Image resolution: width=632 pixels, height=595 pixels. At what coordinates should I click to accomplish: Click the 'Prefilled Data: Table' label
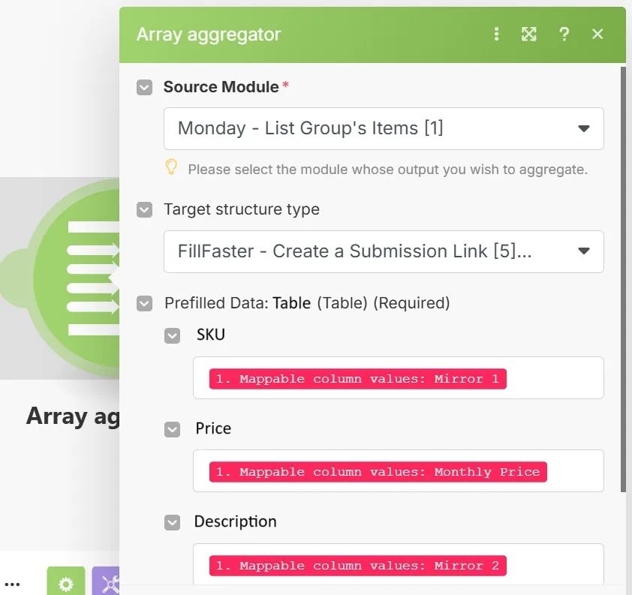(x=237, y=303)
